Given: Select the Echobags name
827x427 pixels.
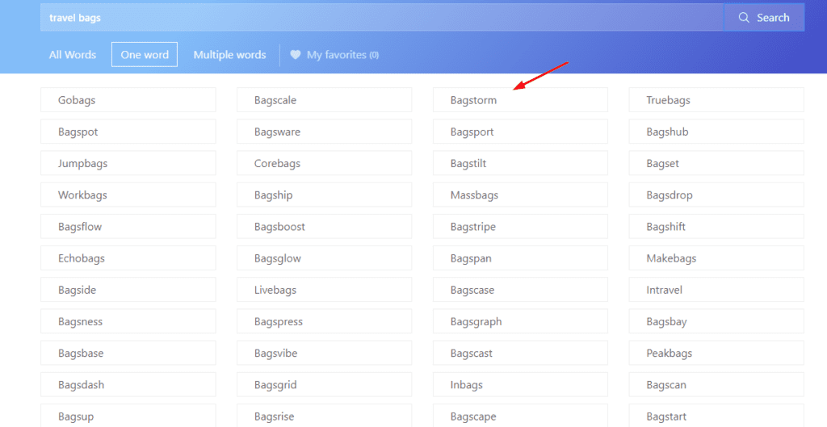Looking at the screenshot, I should coord(128,257).
